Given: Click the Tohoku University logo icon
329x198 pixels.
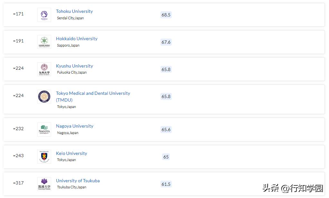Looking at the screenshot, I should click(x=44, y=15).
